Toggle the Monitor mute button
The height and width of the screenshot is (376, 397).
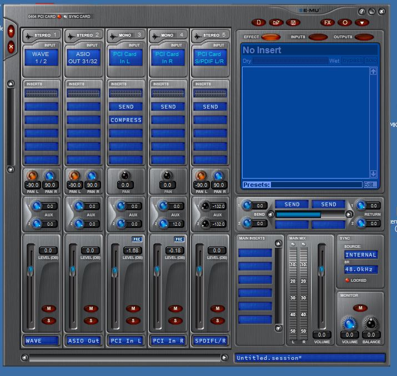tap(360, 308)
